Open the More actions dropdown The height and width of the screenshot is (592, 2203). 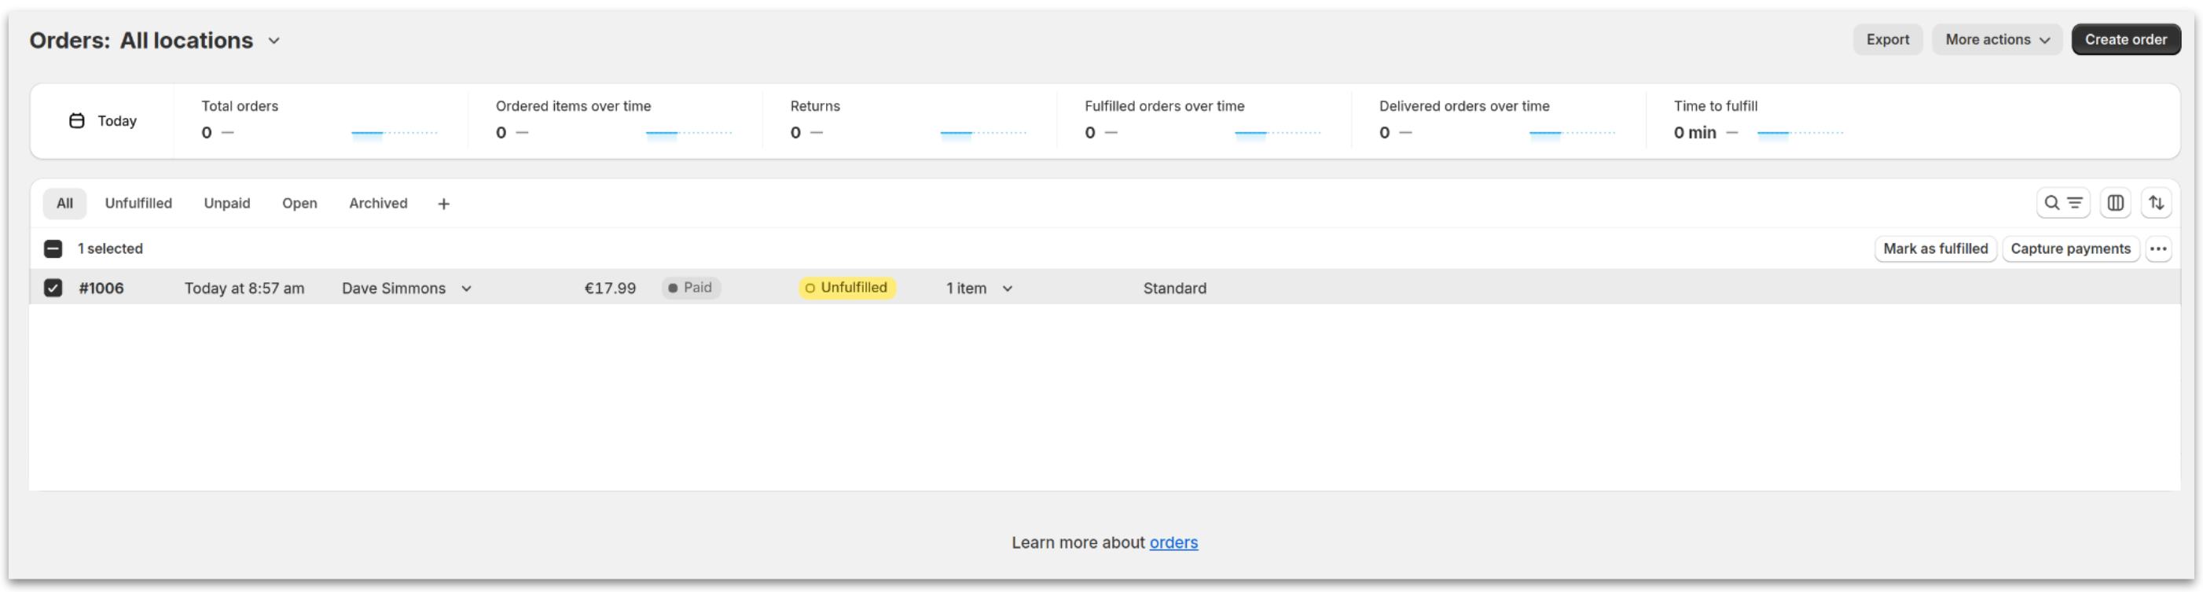tap(1996, 39)
